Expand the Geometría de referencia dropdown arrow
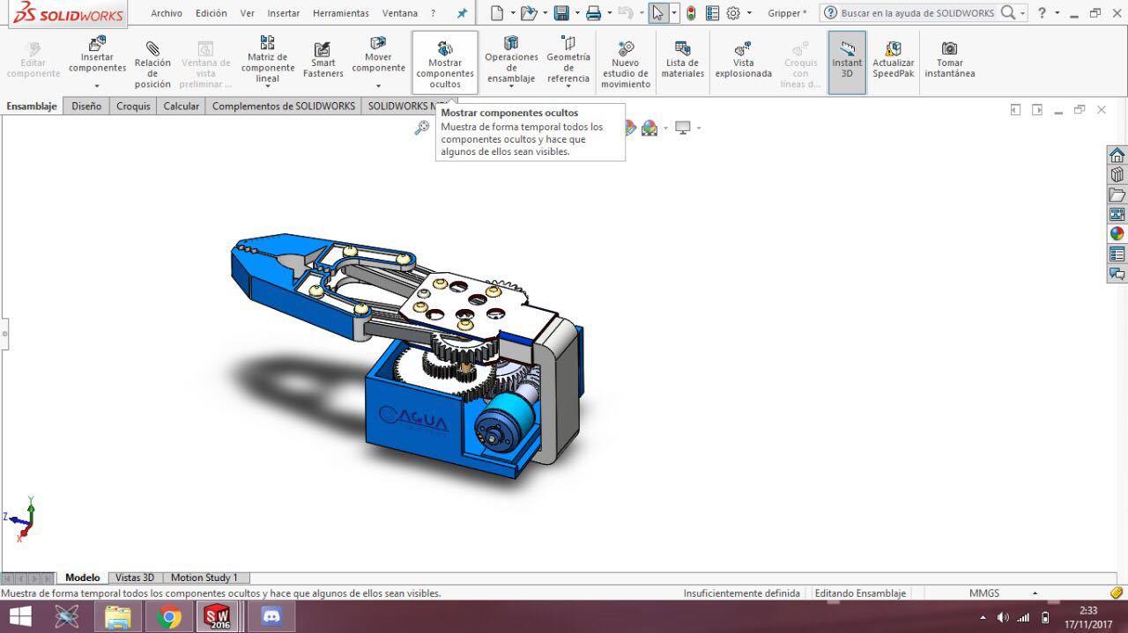The image size is (1128, 633). (568, 87)
